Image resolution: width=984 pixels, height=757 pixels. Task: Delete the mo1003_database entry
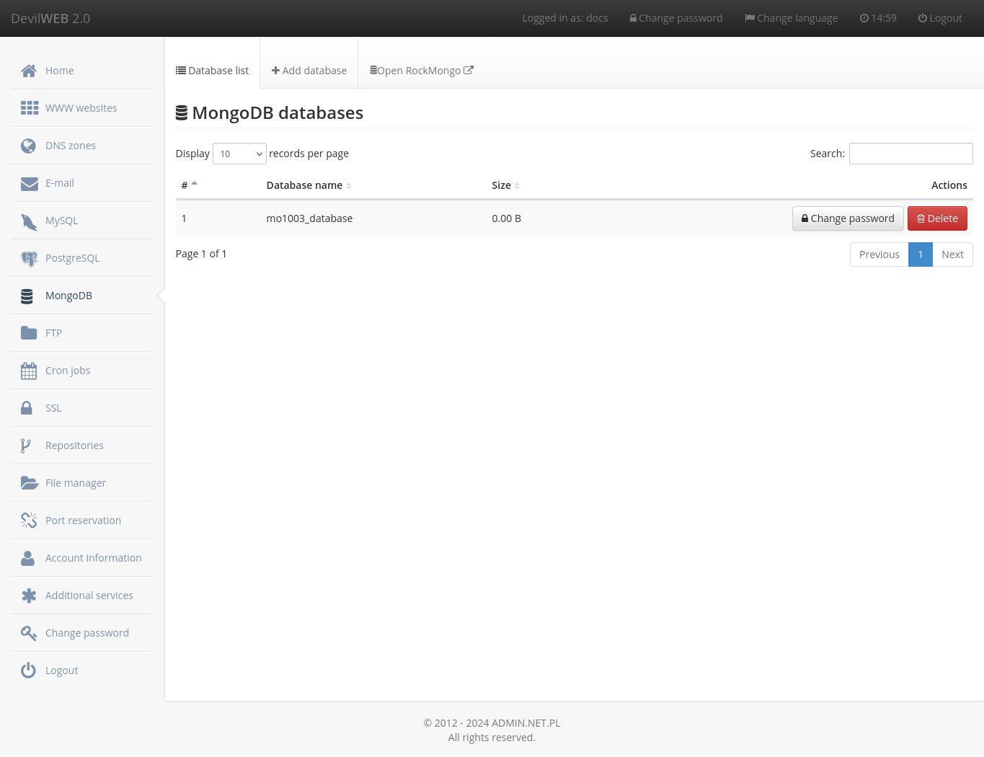click(937, 218)
